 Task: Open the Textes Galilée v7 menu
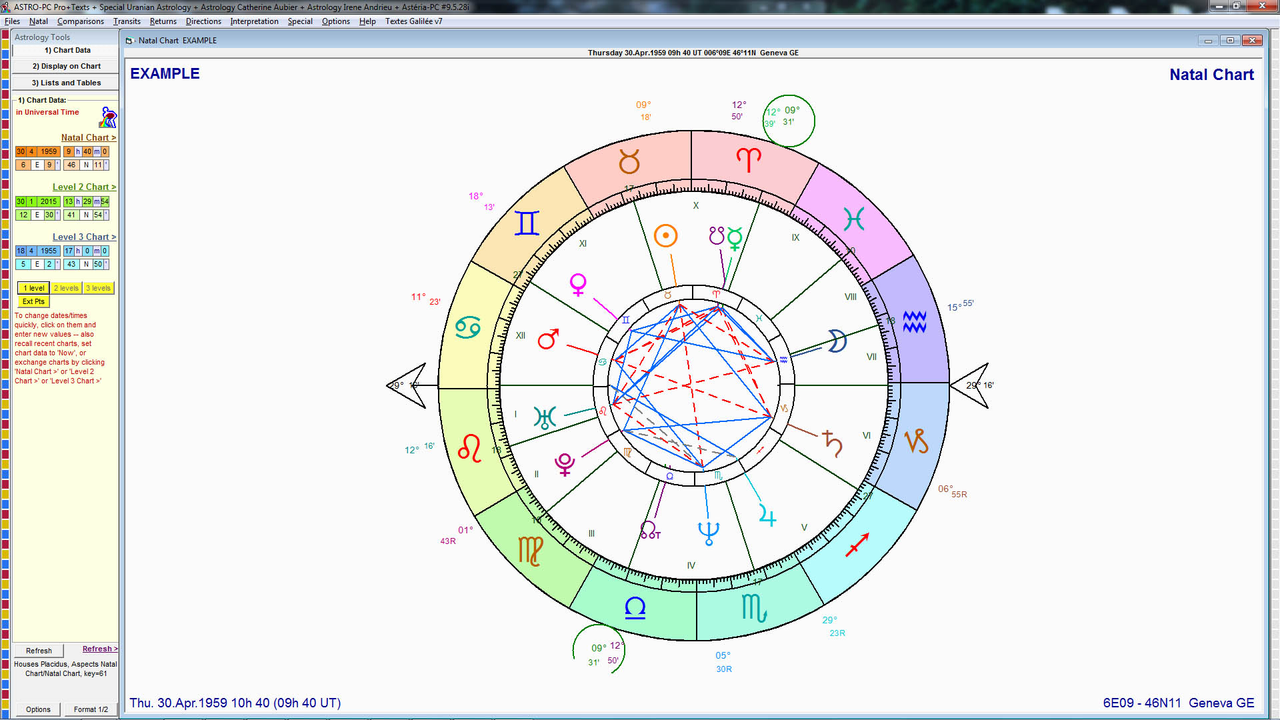[414, 21]
